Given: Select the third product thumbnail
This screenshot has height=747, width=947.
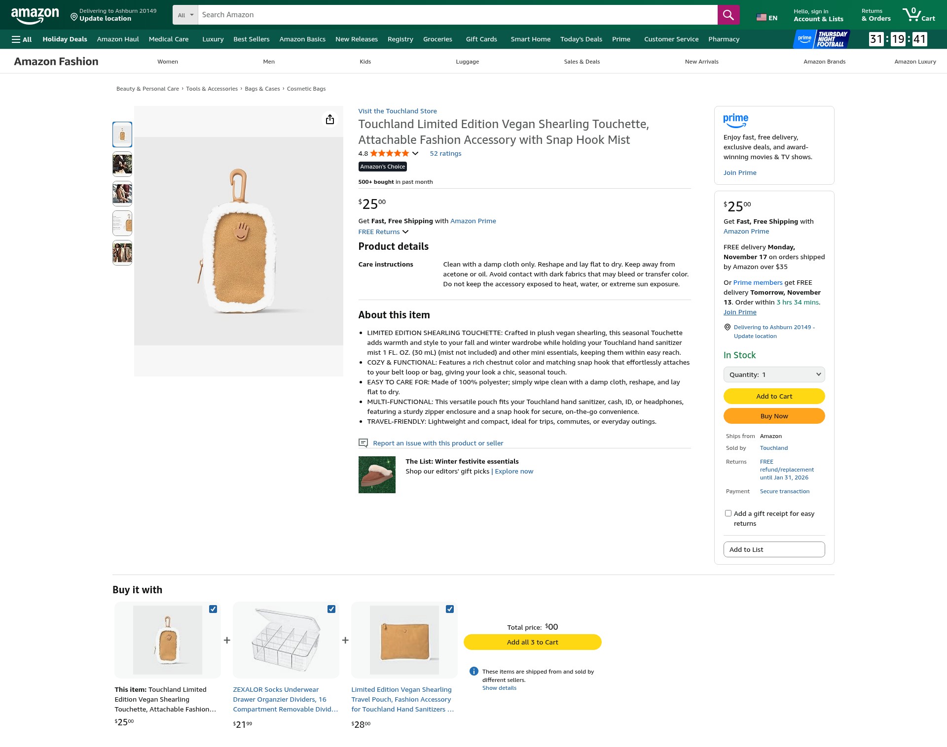Looking at the screenshot, I should tap(122, 194).
